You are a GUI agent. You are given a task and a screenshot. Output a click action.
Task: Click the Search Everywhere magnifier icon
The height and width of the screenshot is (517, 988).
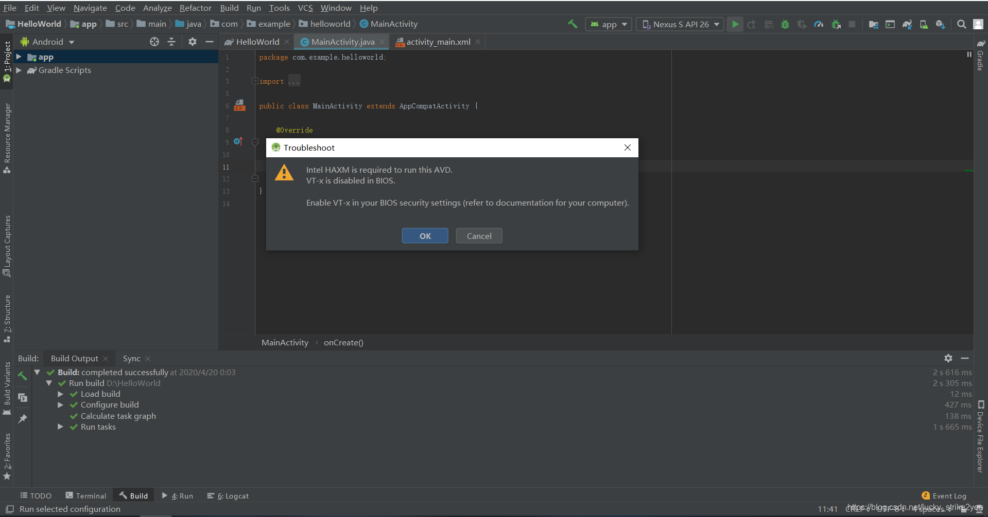pos(961,24)
